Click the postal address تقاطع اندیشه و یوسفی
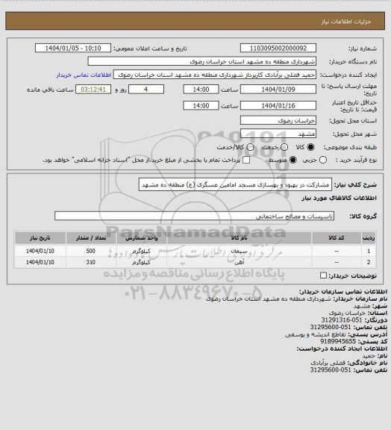The width and height of the screenshot is (391, 430). [x=316, y=334]
